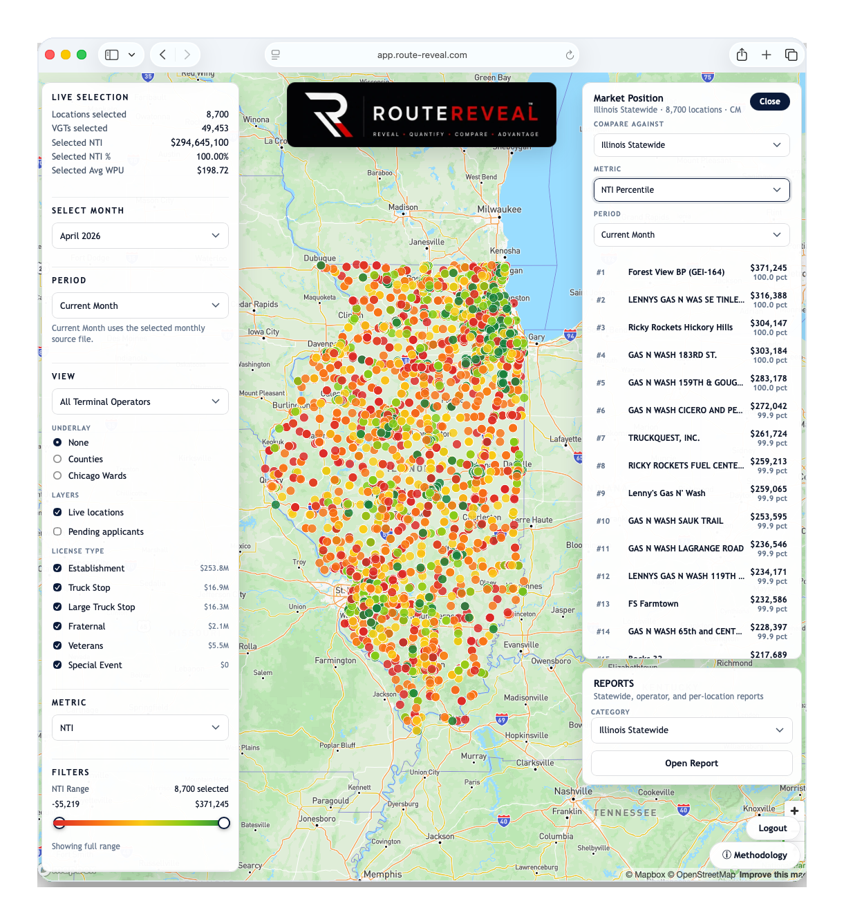Open the NTI metric dropdown
Screen dimensions: 844x919
coord(140,728)
